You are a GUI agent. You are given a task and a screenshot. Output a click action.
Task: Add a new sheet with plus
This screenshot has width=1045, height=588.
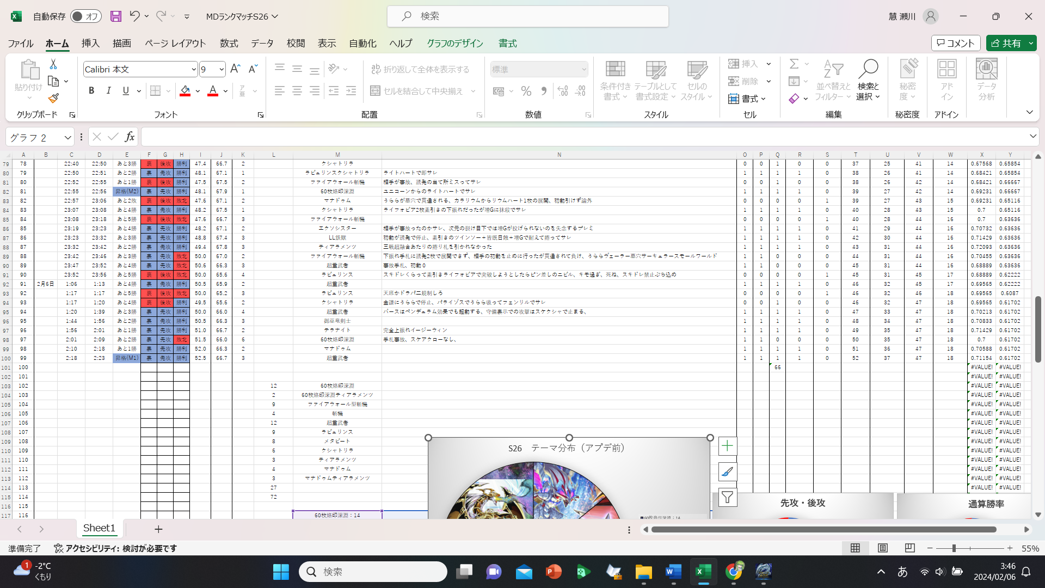click(x=158, y=529)
